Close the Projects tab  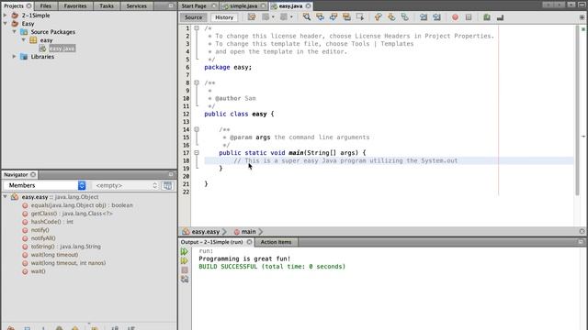click(28, 6)
